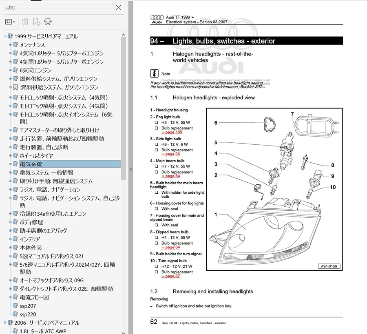Viewport: 367px width, 334px height.
Task: Click the bookmark icon beside 冷媒R134aを使用したエアコン
Action: coord(15,213)
